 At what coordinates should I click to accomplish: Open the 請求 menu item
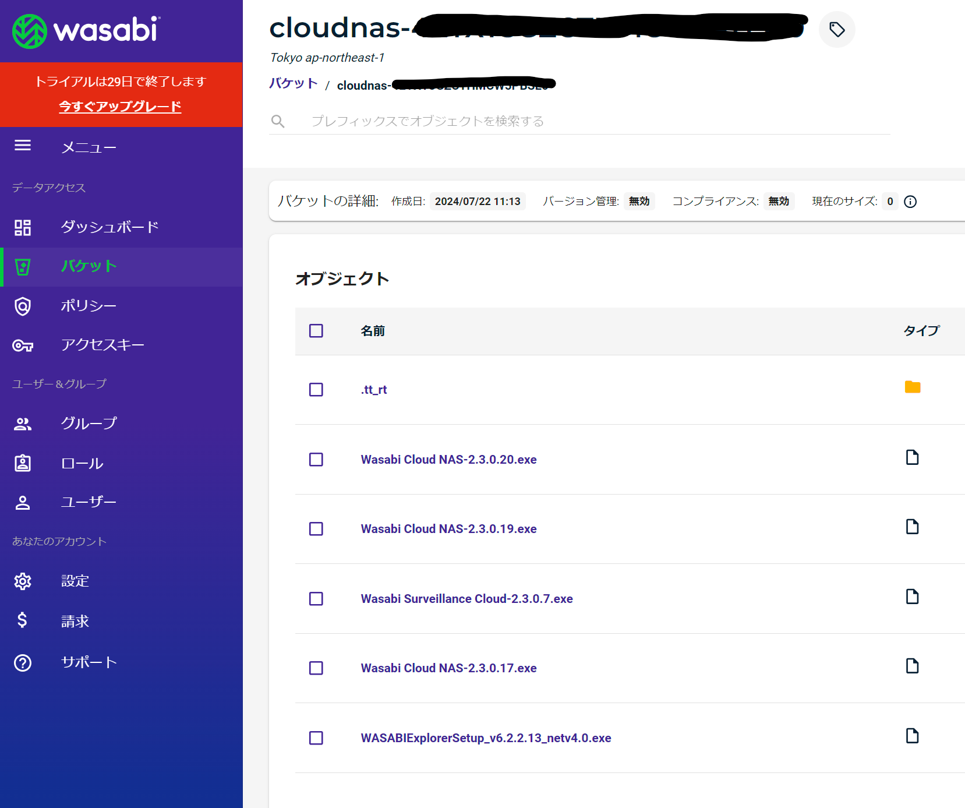(75, 620)
